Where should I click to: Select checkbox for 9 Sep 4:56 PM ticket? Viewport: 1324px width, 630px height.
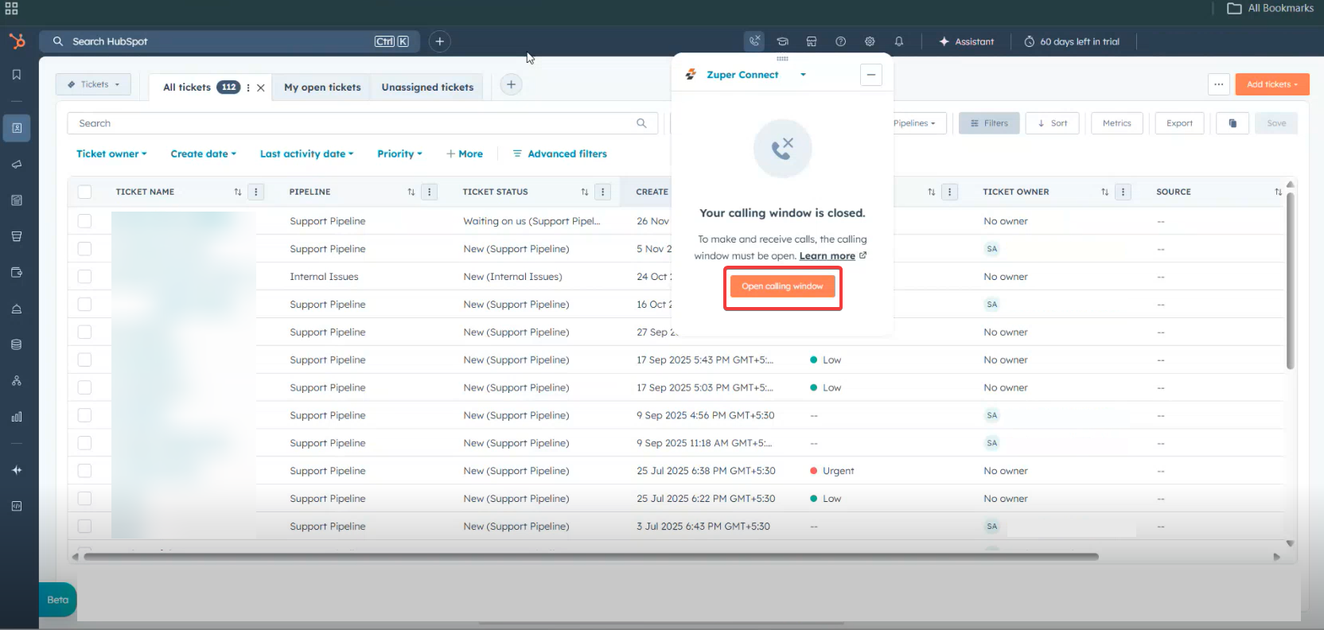tap(85, 415)
